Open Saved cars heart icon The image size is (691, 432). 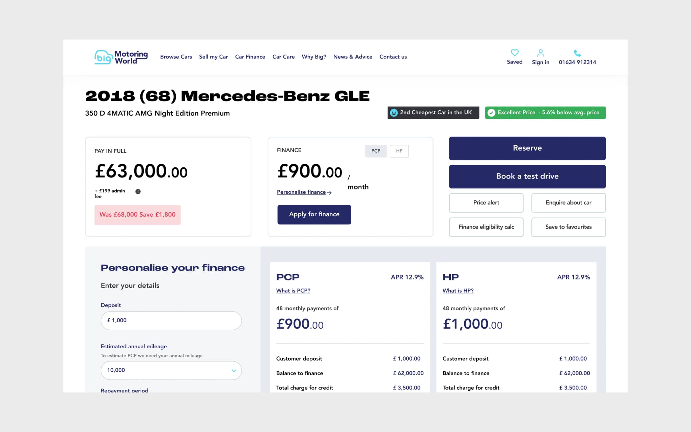[x=514, y=53]
